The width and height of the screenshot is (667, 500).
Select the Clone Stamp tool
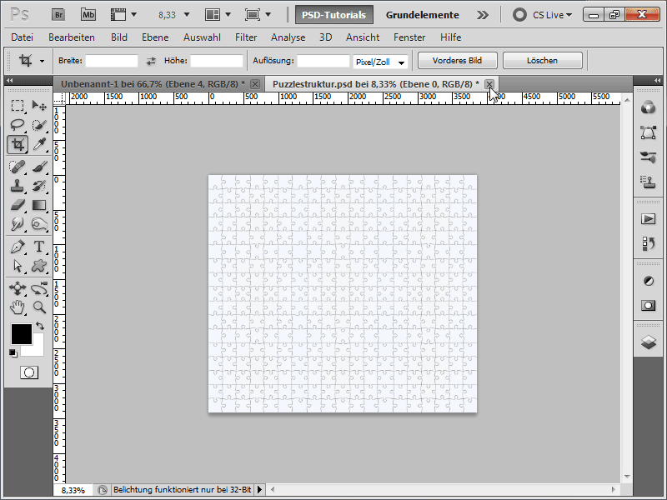[x=18, y=186]
